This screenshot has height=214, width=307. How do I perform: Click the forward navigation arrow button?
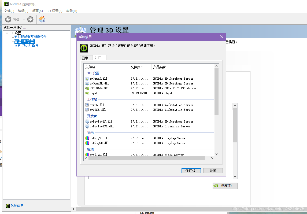click(30, 19)
